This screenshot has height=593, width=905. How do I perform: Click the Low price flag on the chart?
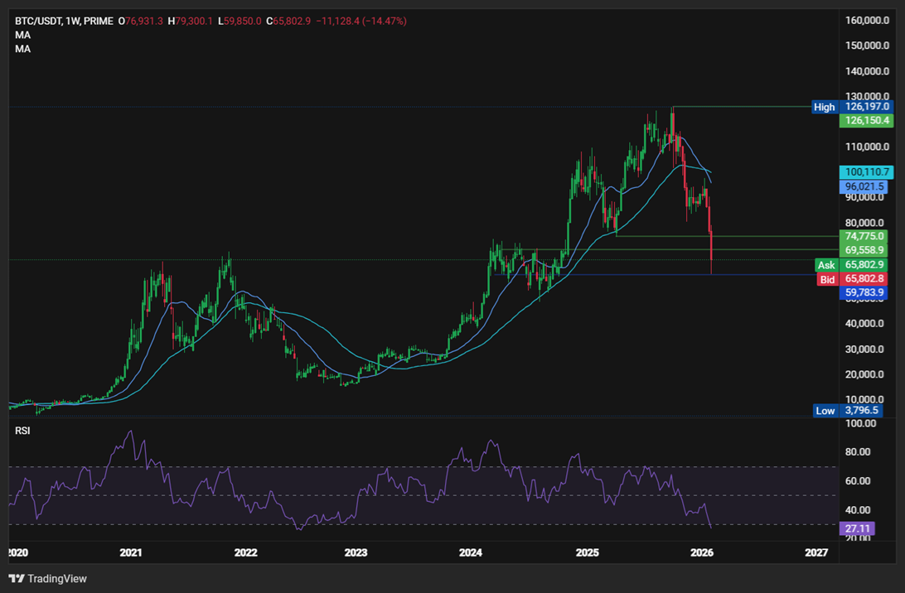(825, 411)
